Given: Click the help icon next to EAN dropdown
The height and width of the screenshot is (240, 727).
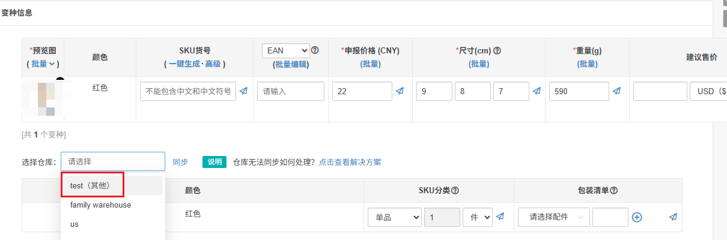Looking at the screenshot, I should pos(315,50).
